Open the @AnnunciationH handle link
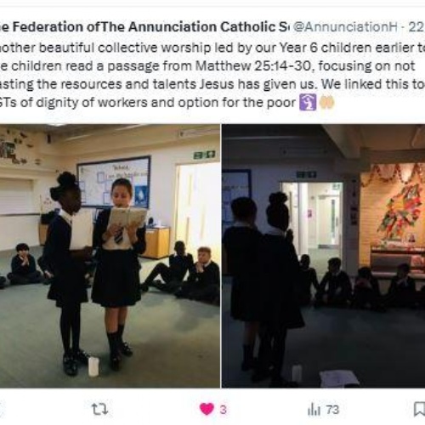425x425 pixels. pyautogui.click(x=345, y=27)
